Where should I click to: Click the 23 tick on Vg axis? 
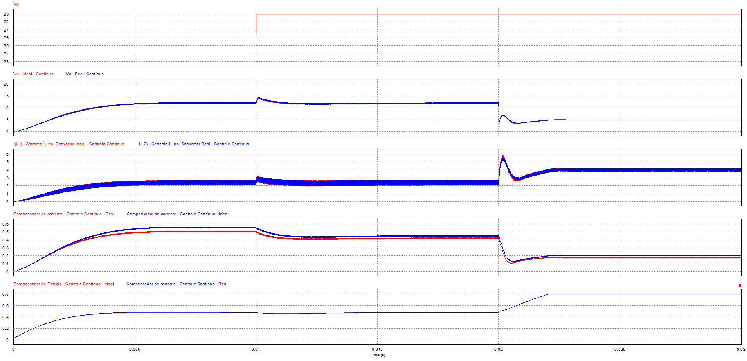point(6,62)
